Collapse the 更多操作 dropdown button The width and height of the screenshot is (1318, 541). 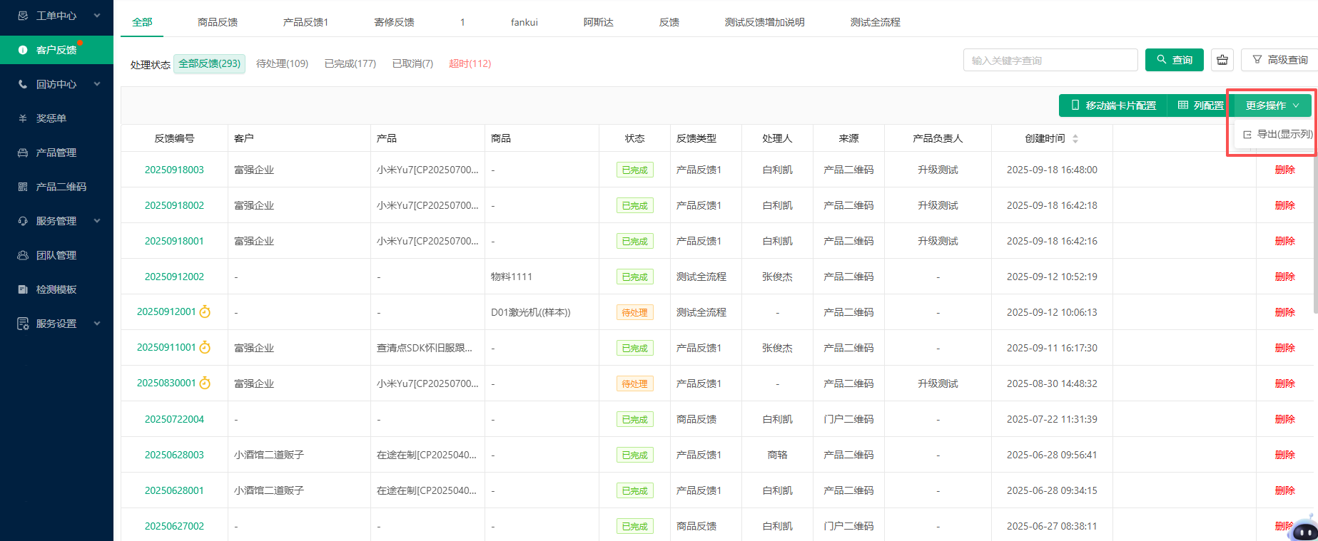(1272, 105)
